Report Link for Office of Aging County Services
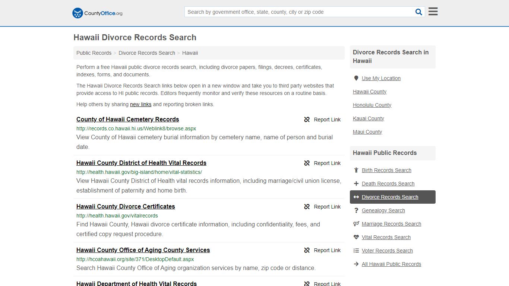This screenshot has width=509, height=286. [x=327, y=250]
